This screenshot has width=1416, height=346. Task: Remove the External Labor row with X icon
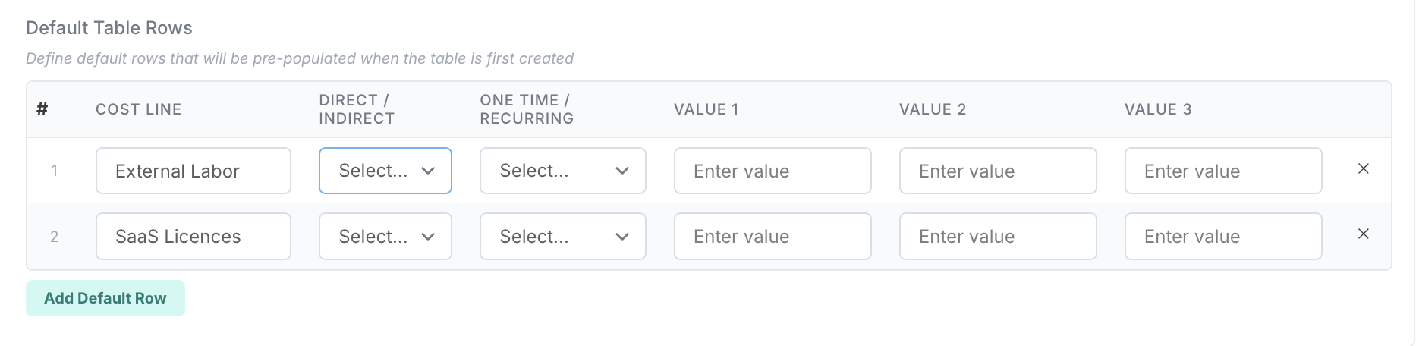coord(1363,169)
